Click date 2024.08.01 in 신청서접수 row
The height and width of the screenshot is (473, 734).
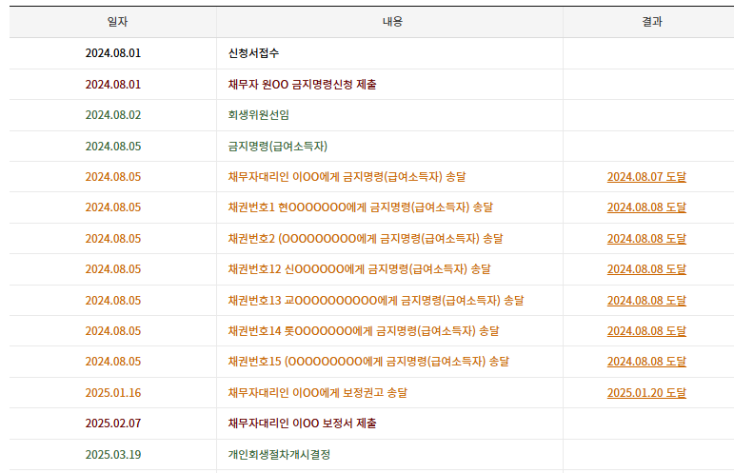click(x=113, y=53)
